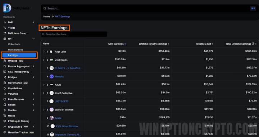Click the ETH Liquid Staking layers icon

(5, 121)
